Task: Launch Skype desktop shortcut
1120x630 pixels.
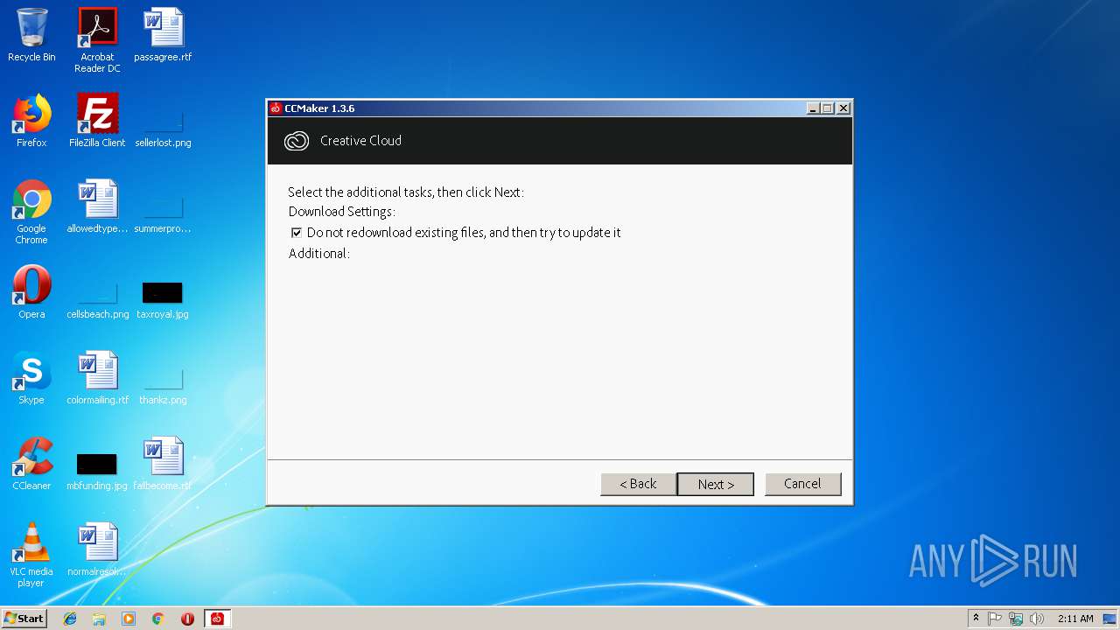Action: click(x=31, y=378)
